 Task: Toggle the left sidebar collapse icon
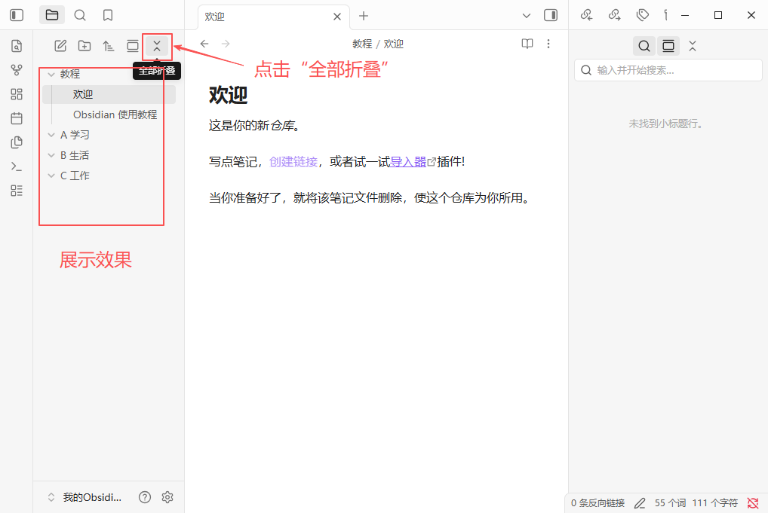[17, 15]
